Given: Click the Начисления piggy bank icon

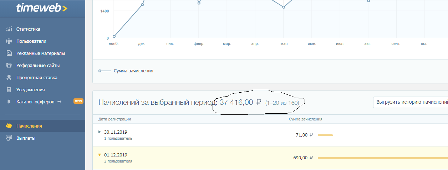Looking at the screenshot, I should click(x=9, y=126).
